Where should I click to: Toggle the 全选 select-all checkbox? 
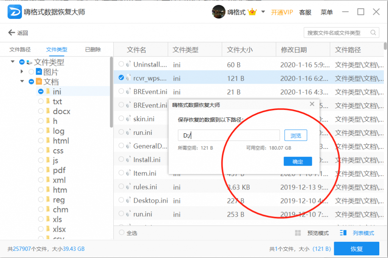point(121,233)
